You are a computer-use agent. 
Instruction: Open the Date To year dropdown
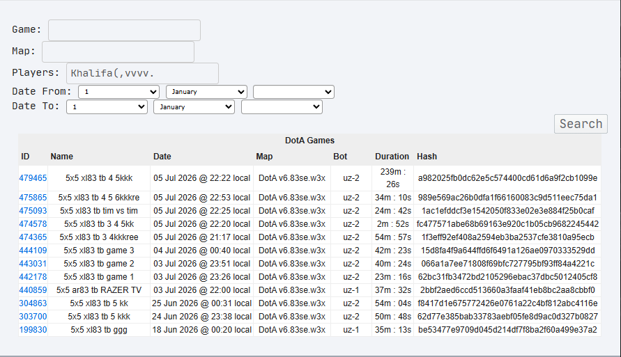(x=282, y=106)
